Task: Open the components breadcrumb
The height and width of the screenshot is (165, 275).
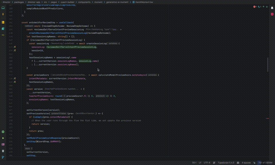Action: point(84,2)
